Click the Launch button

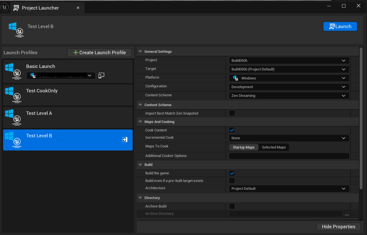[340, 27]
